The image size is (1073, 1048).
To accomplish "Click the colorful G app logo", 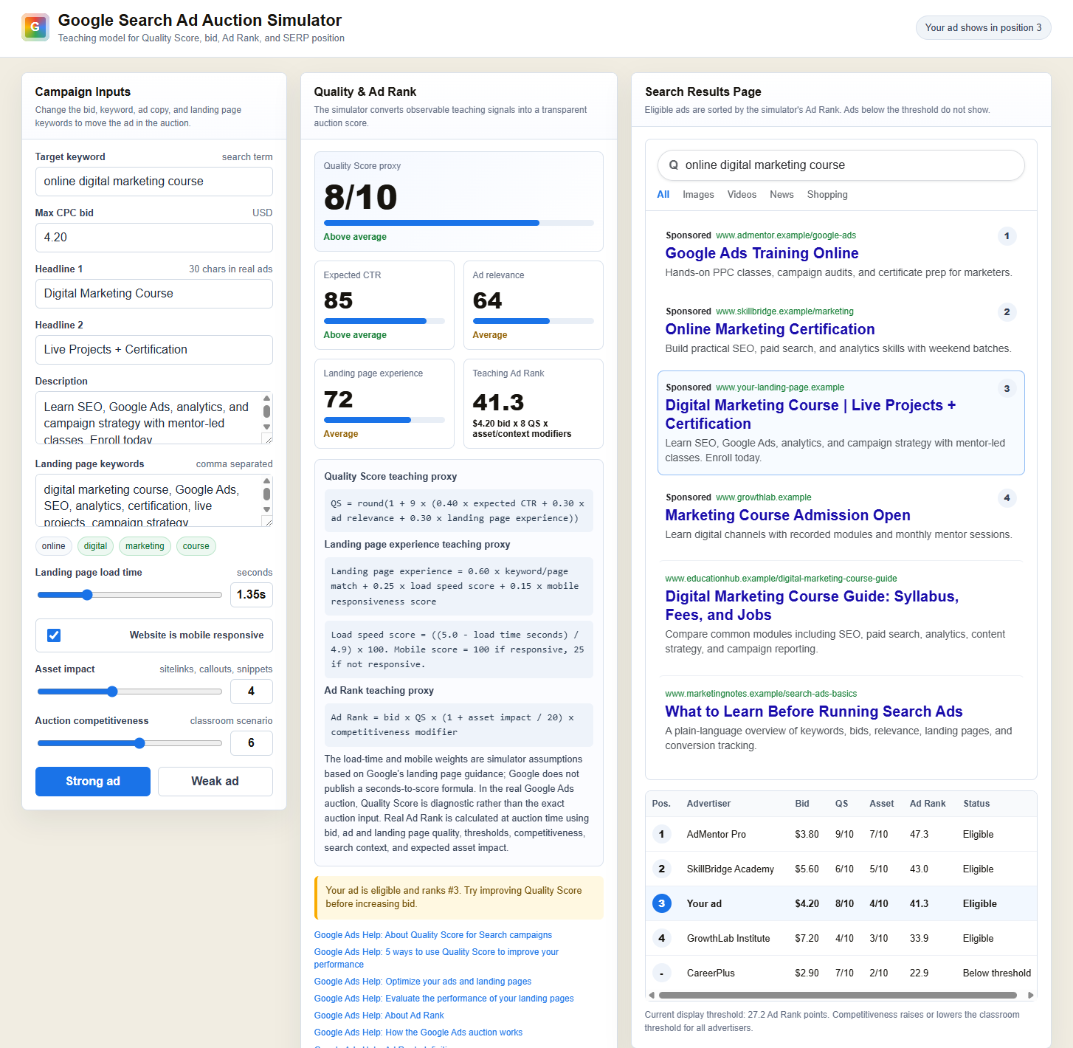I will click(35, 27).
